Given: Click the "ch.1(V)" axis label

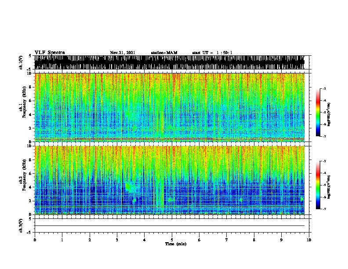Looking at the screenshot, I should click(21, 62).
